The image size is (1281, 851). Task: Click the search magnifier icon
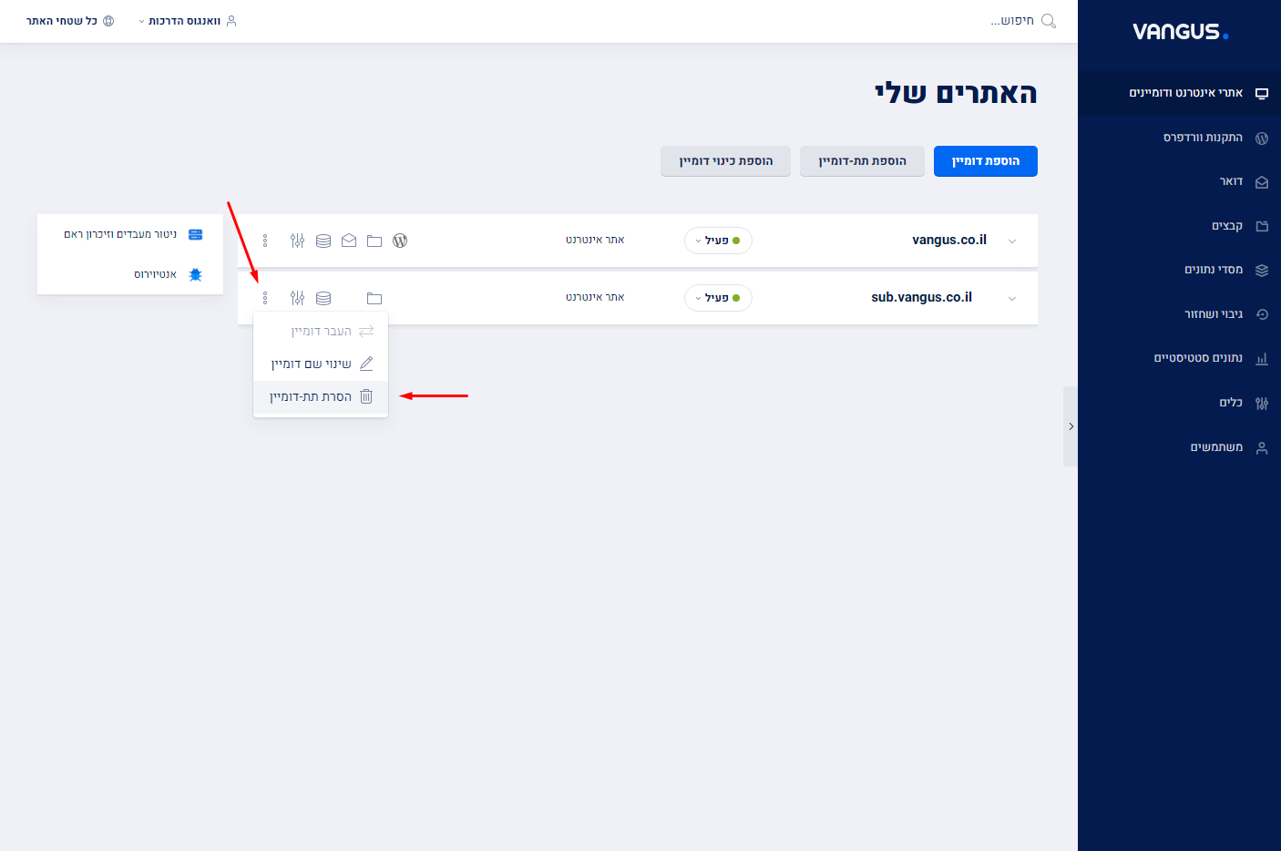1049,21
